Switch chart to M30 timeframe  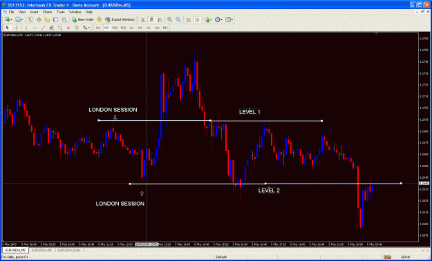coord(124,28)
